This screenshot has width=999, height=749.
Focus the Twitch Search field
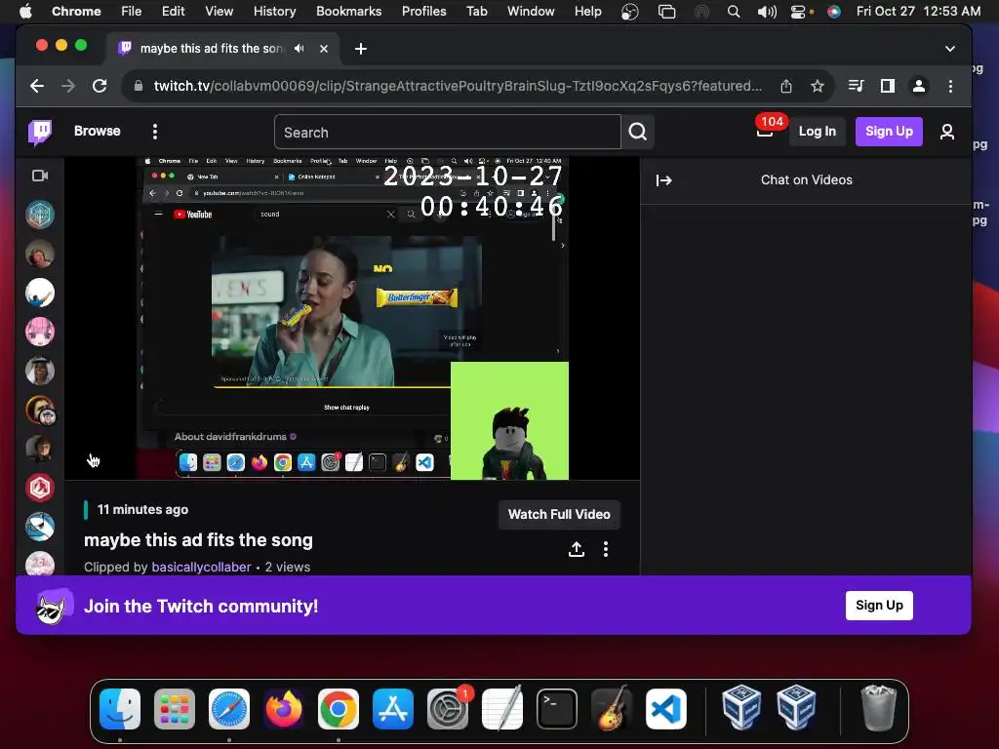(x=447, y=132)
